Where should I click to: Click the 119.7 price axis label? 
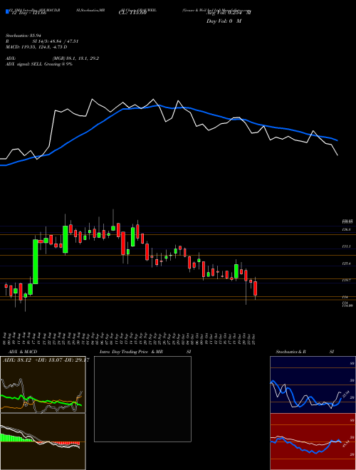point(347,280)
